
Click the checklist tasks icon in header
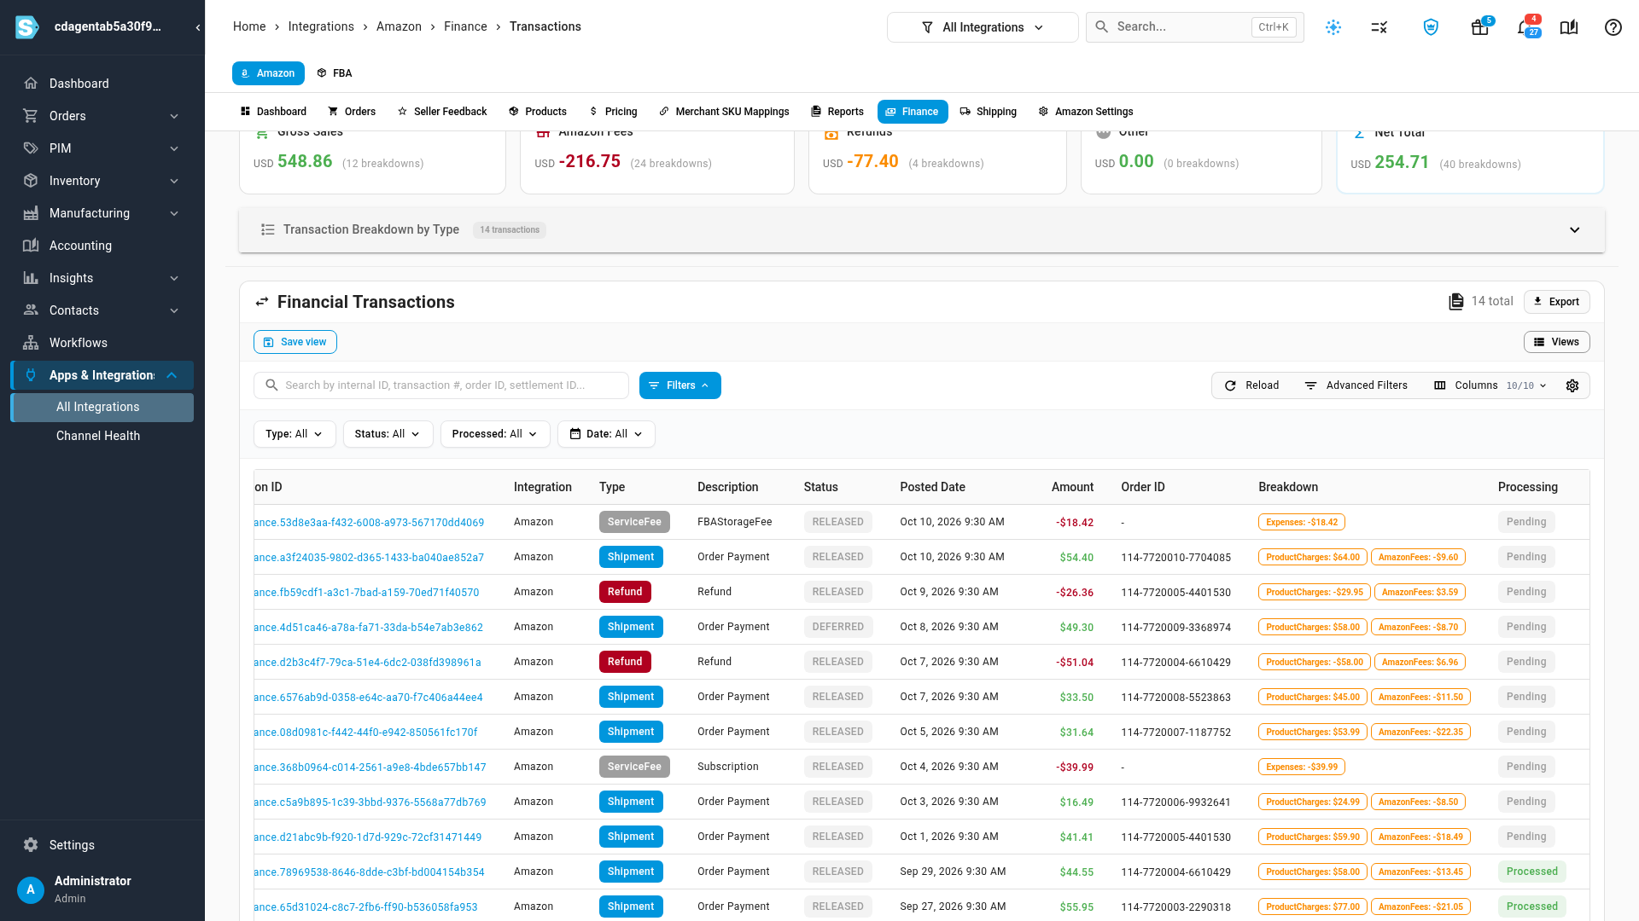click(x=1379, y=27)
